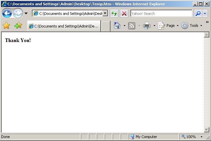Expand the recent pages dropdown arrow

(26, 14)
